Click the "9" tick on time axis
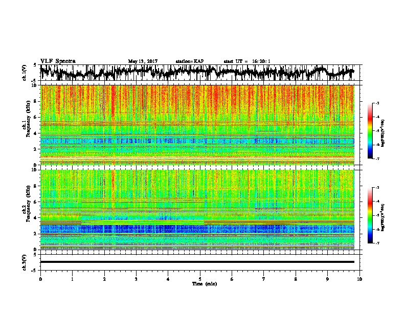 [x=327, y=279]
